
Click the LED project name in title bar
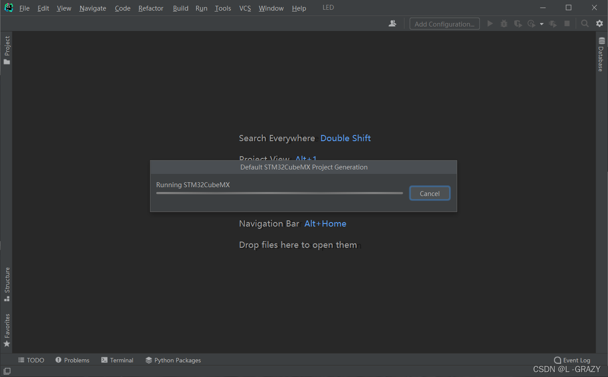[x=328, y=8]
